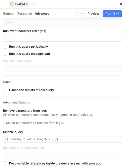Add a new query with plus icon
This screenshot has width=125, height=168.
pos(33,4)
